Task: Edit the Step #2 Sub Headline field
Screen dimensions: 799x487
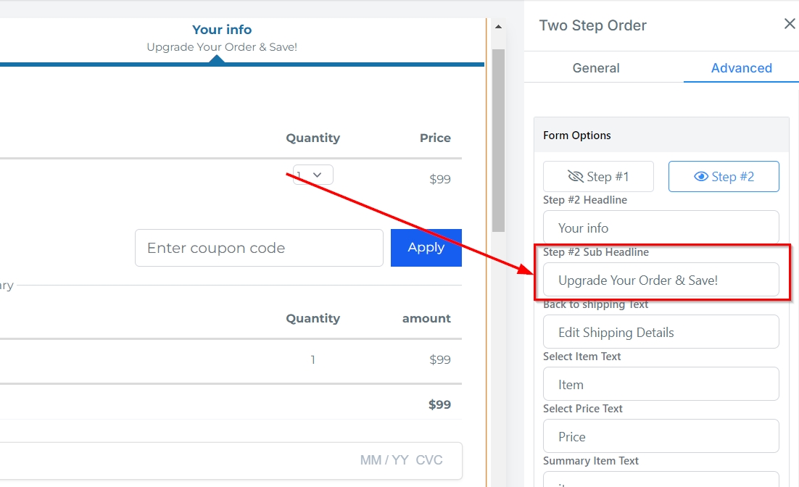Action: coord(661,280)
